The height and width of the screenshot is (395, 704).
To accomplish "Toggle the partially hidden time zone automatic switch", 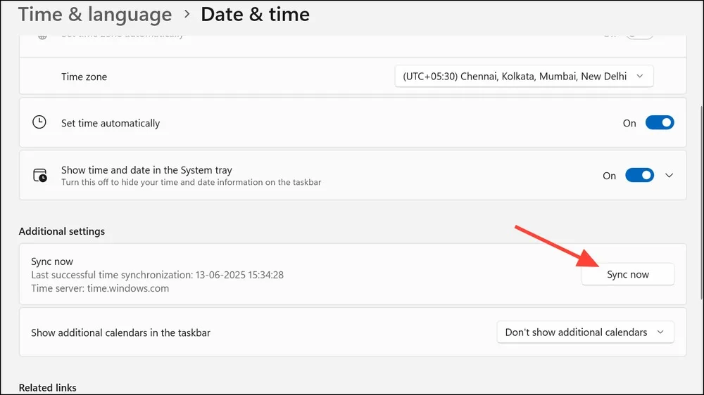I will 639,37.
